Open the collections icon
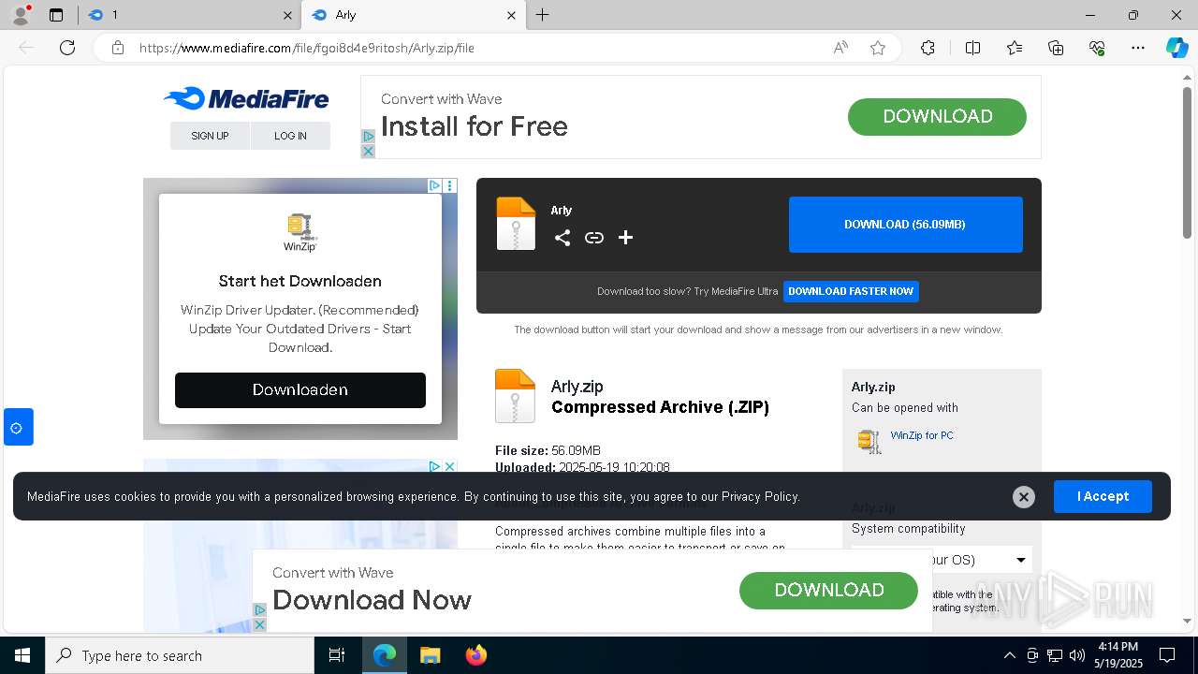 1056,48
